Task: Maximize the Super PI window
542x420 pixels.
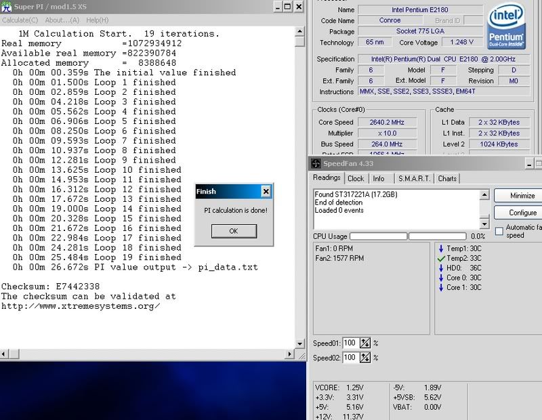Action: click(287, 7)
